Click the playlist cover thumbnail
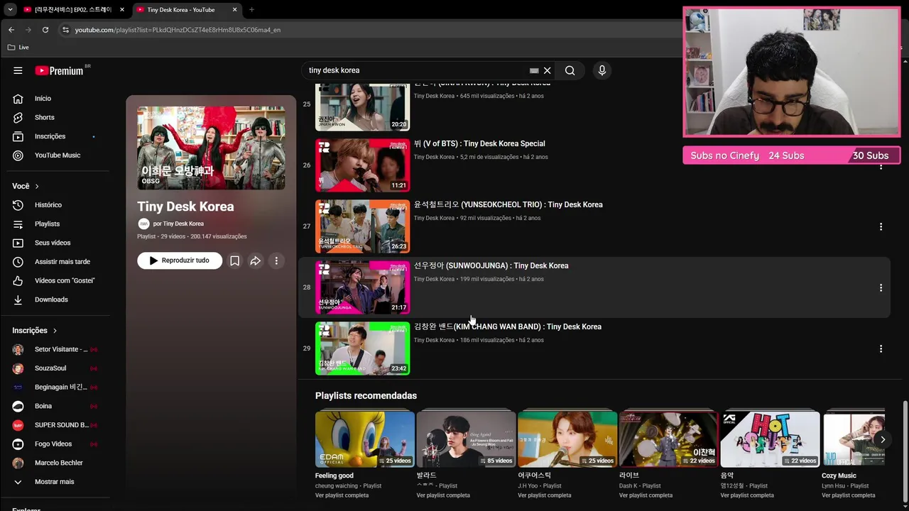 pyautogui.click(x=211, y=148)
